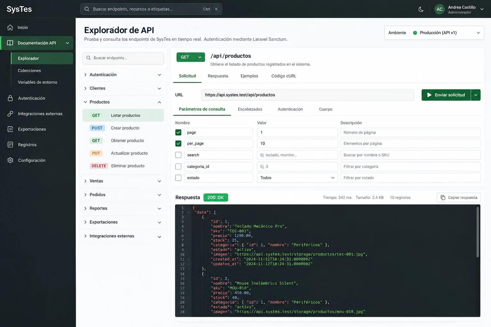Click the Autenticación lock icon in sidebar
This screenshot has width=491, height=327.
10,98
